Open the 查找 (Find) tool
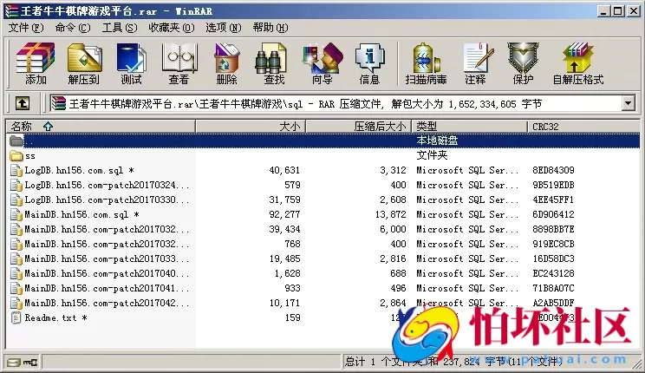Image resolution: width=645 pixels, height=373 pixels. coord(274,62)
